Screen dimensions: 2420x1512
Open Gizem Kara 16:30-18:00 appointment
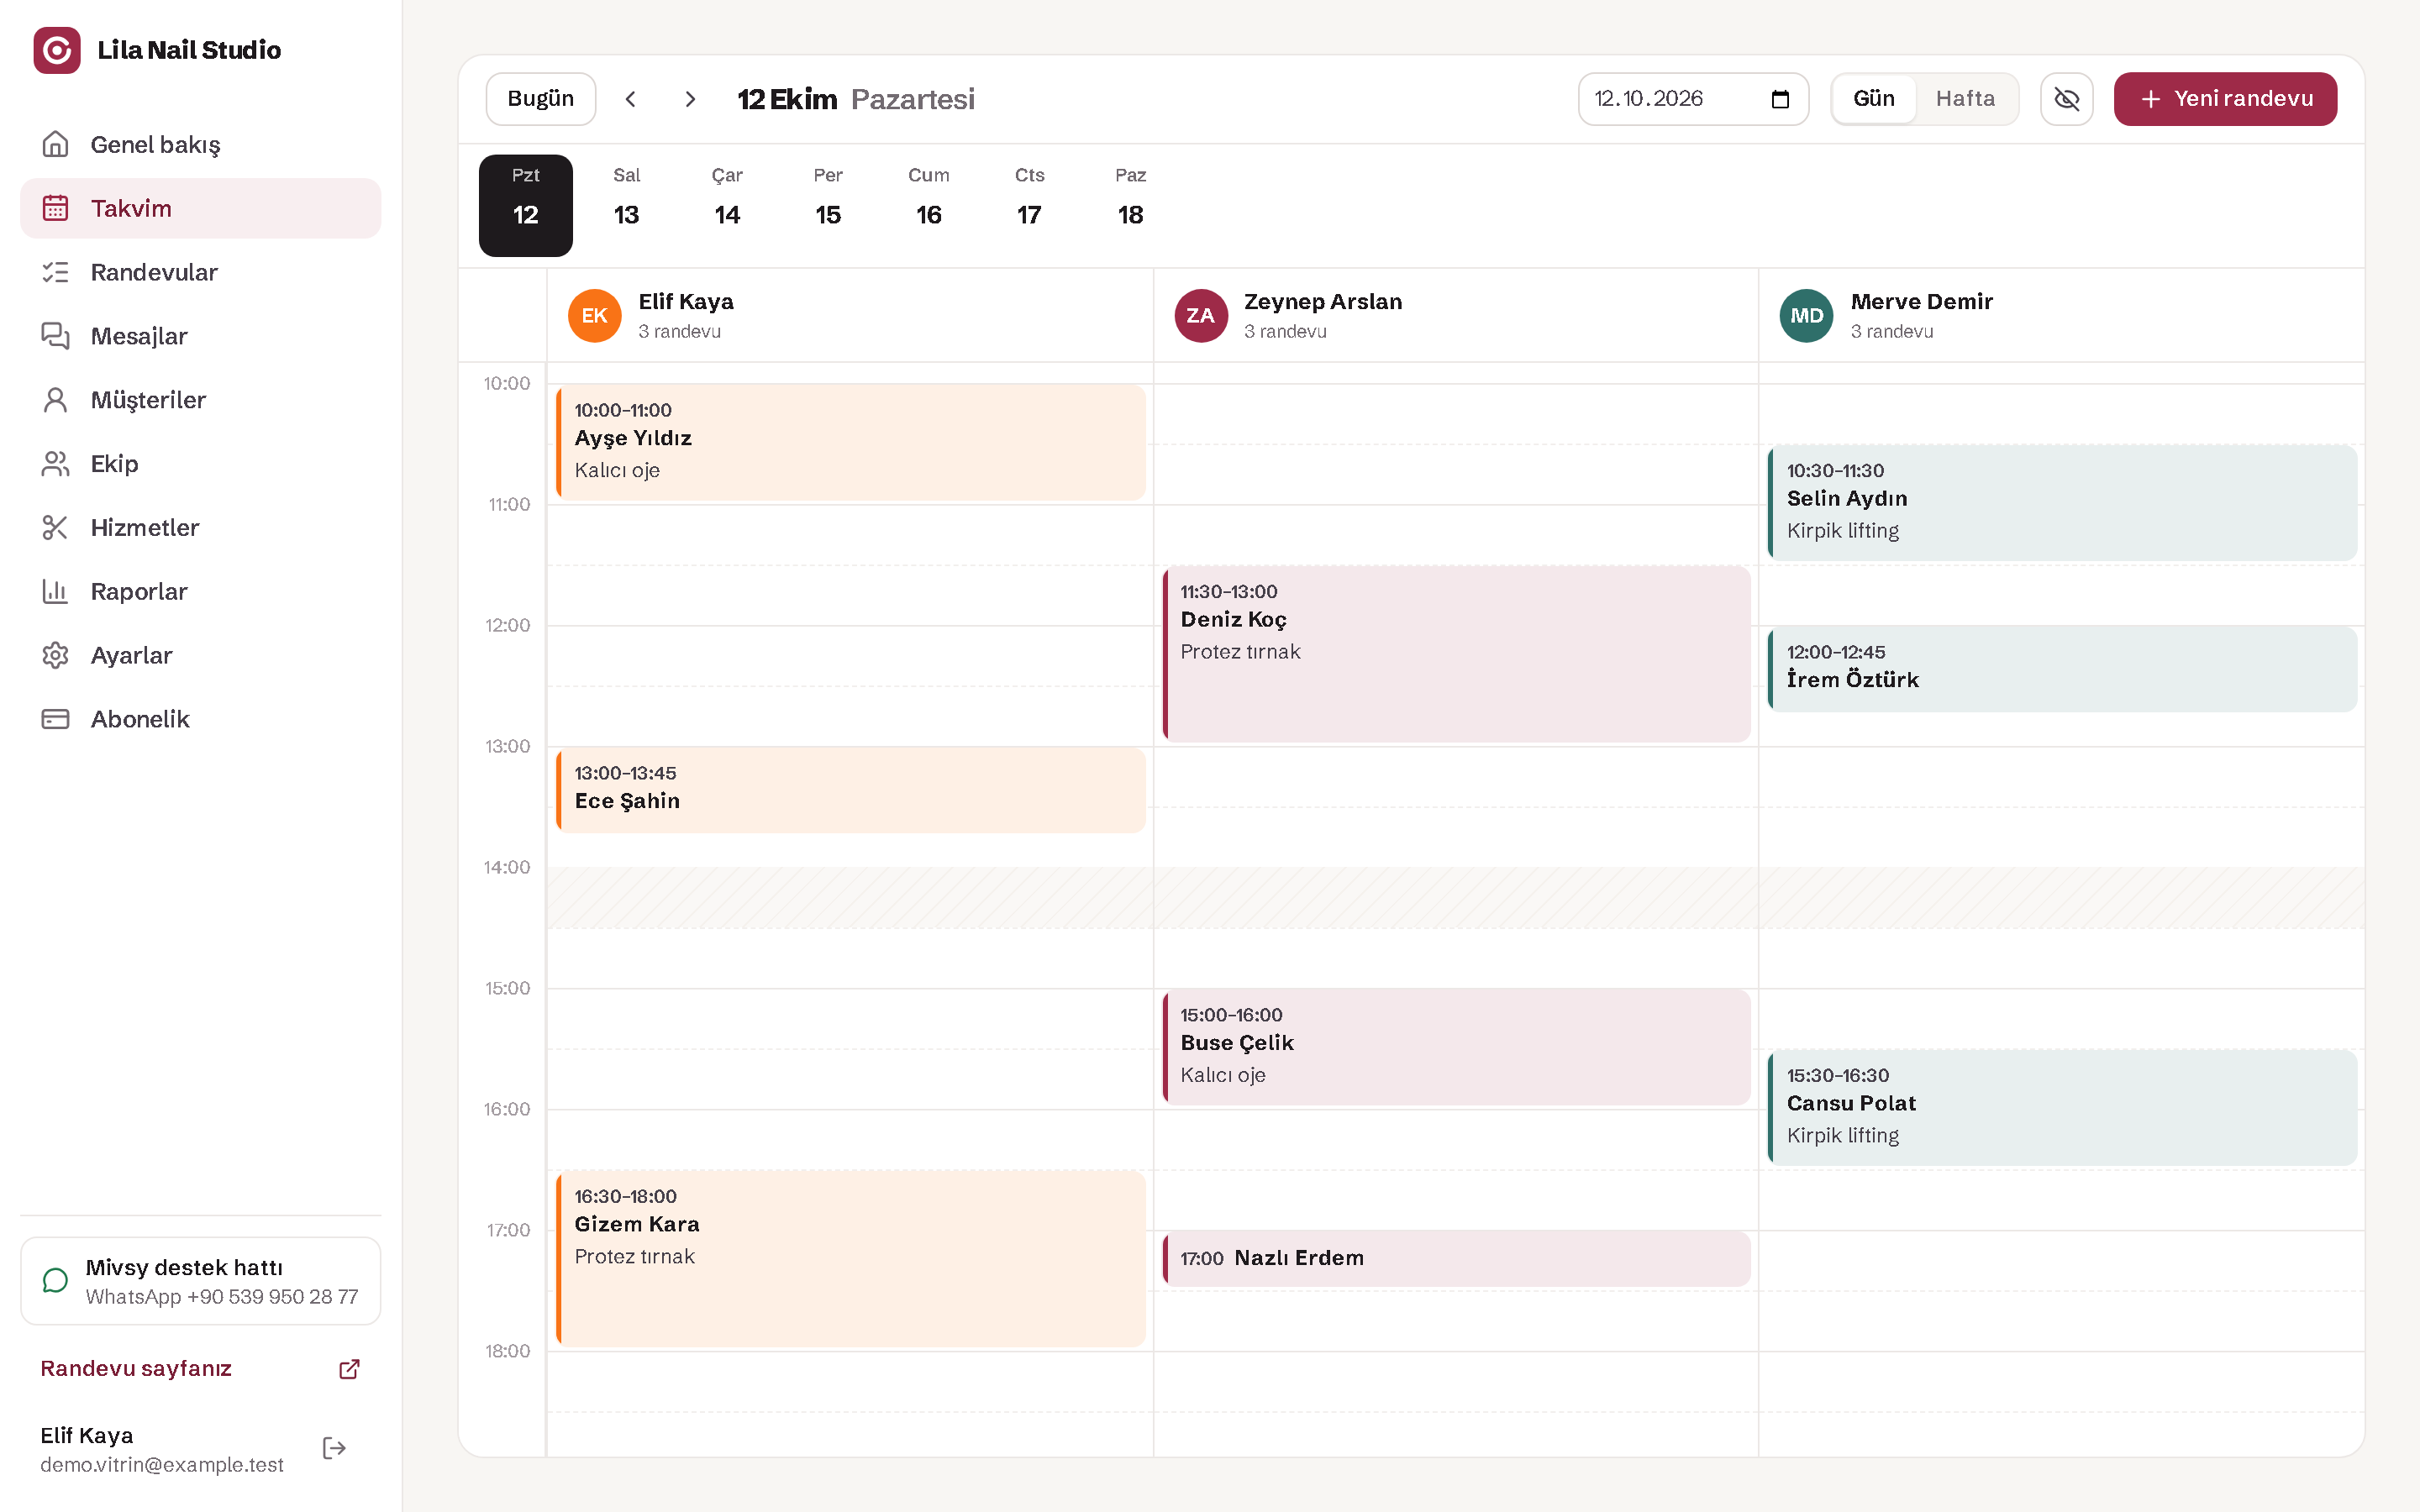pyautogui.click(x=851, y=1259)
